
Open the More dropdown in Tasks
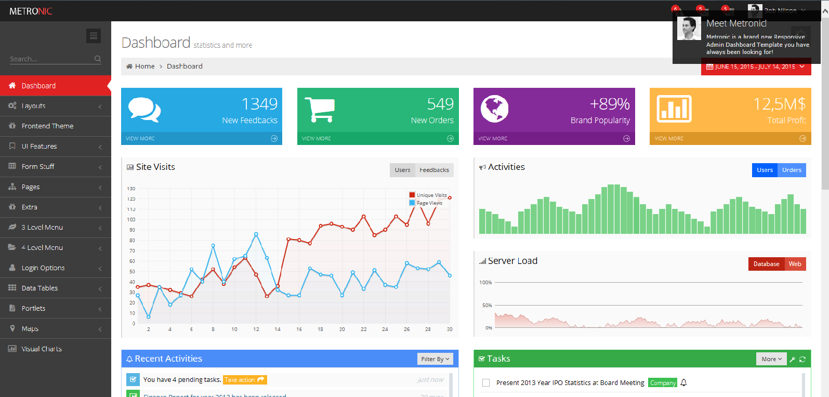771,359
